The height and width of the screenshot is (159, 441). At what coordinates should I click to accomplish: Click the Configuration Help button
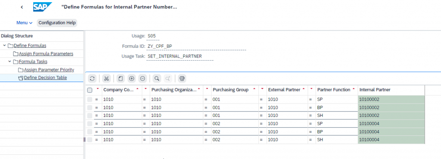[x=57, y=23]
